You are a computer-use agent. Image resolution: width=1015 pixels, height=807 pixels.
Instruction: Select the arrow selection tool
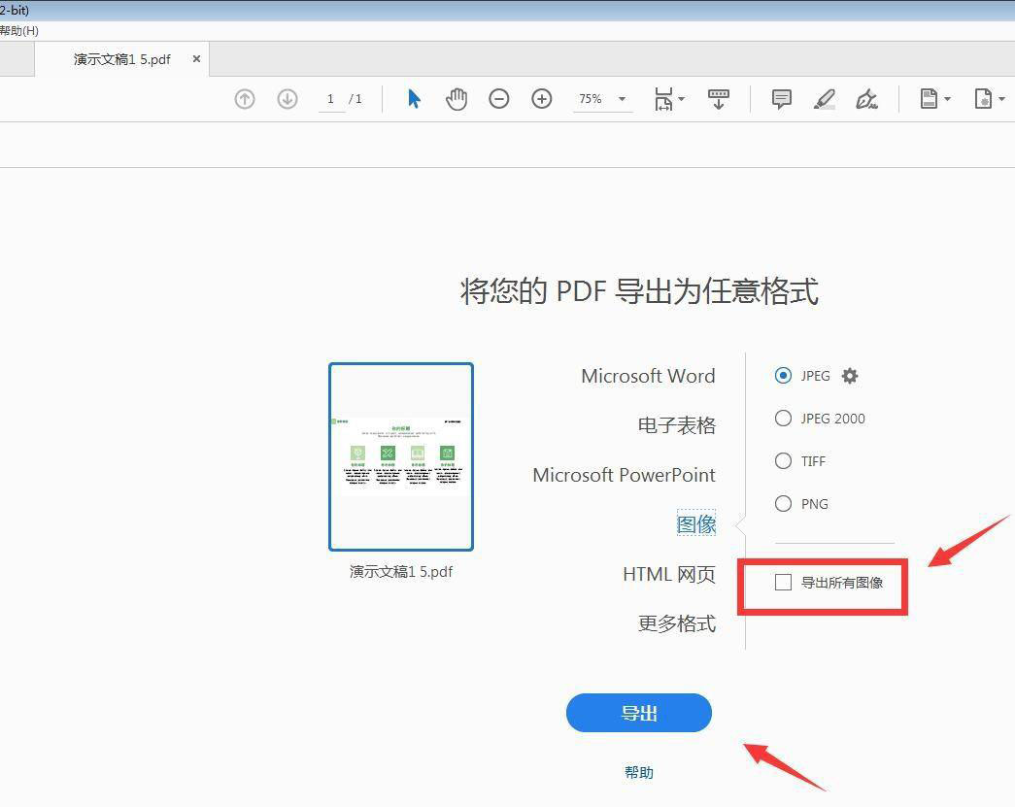(415, 99)
